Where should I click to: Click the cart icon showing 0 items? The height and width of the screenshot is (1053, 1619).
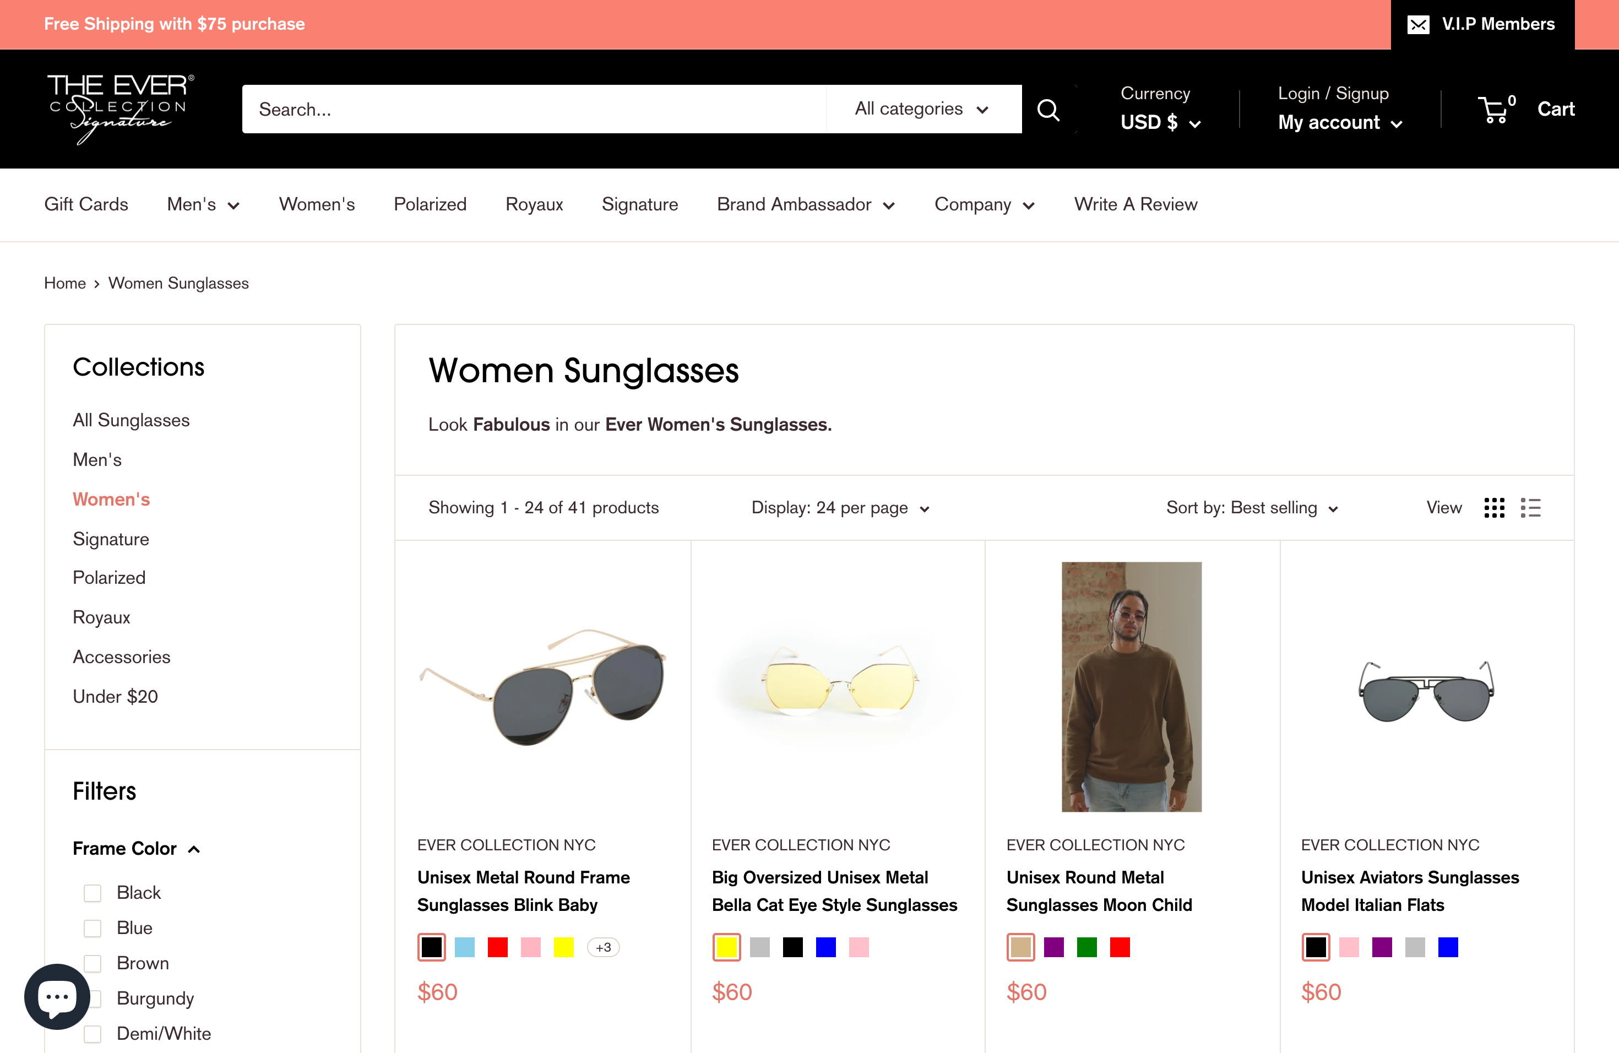1496,109
